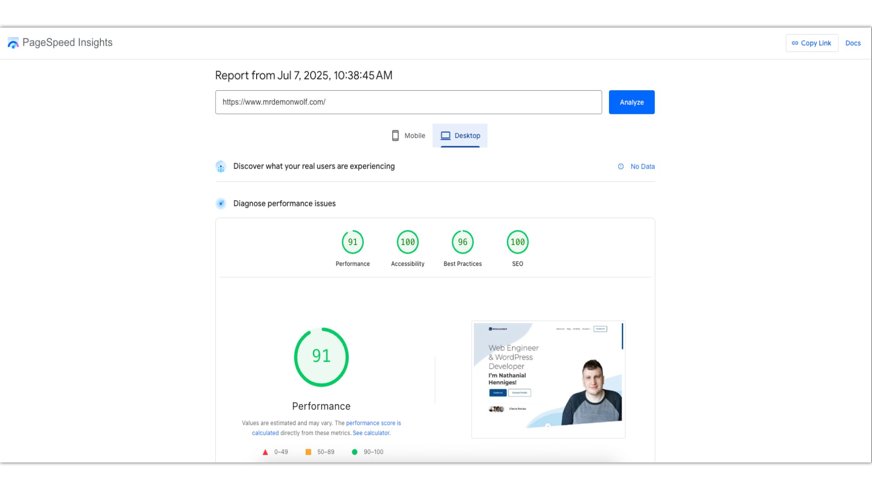The height and width of the screenshot is (490, 872).
Task: Click the diagnose performance issues icon
Action: (221, 204)
